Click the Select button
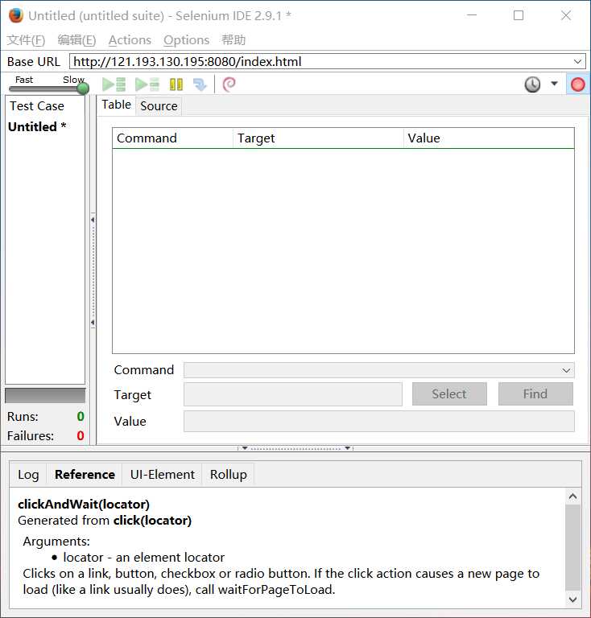Viewport: 591px width, 618px height. [449, 393]
